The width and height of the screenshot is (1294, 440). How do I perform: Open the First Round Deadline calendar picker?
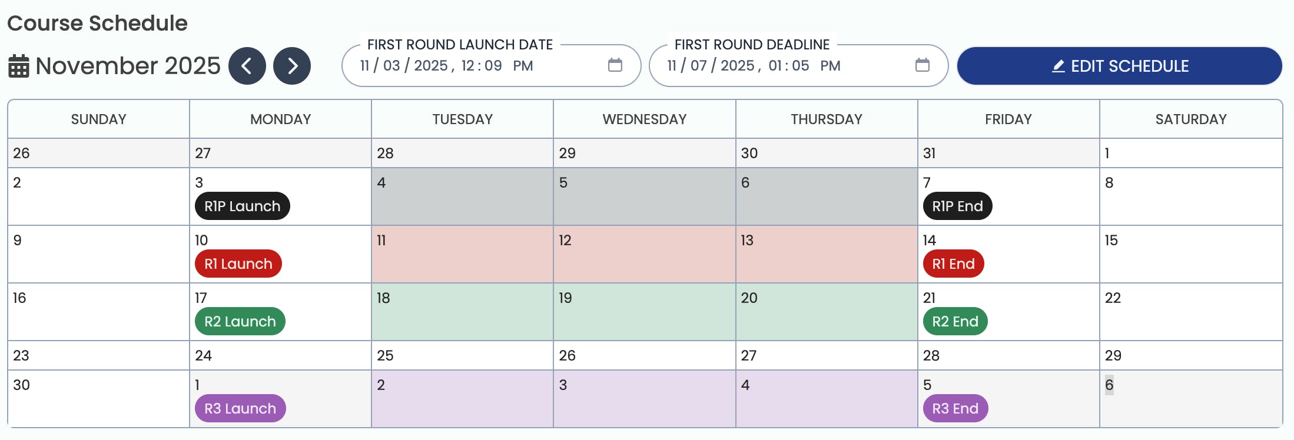pyautogui.click(x=923, y=66)
